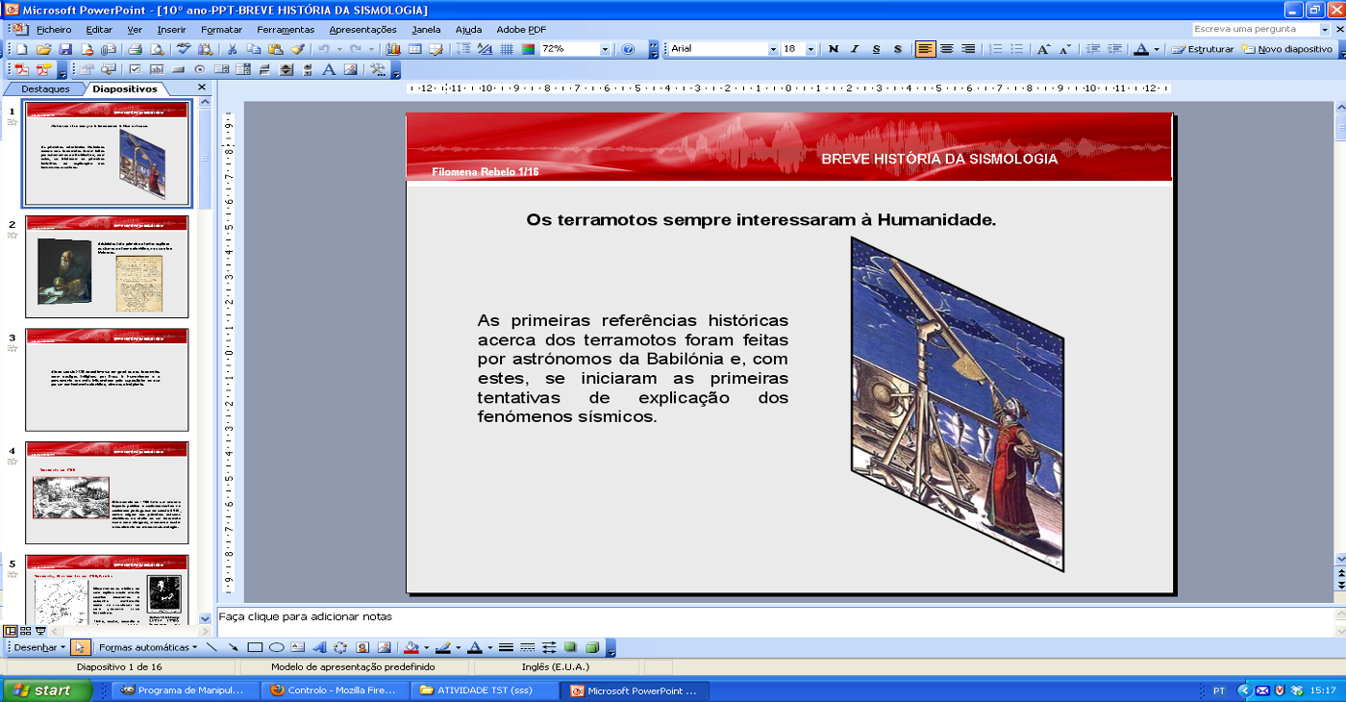Insert a table
The image size is (1346, 702).
click(x=414, y=49)
